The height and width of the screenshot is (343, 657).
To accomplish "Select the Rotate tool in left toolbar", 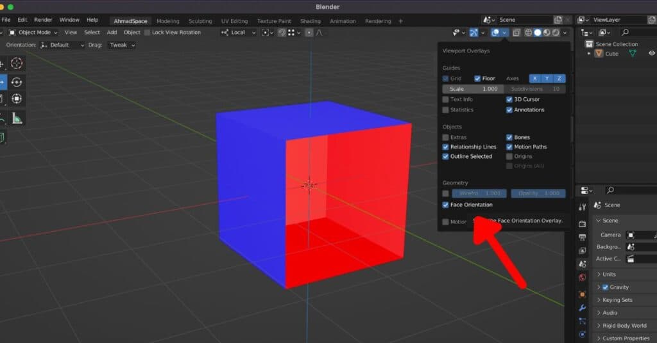I will (x=17, y=82).
